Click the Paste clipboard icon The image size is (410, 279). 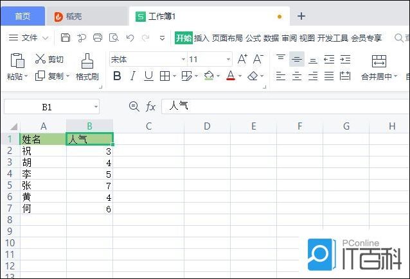tap(17, 60)
